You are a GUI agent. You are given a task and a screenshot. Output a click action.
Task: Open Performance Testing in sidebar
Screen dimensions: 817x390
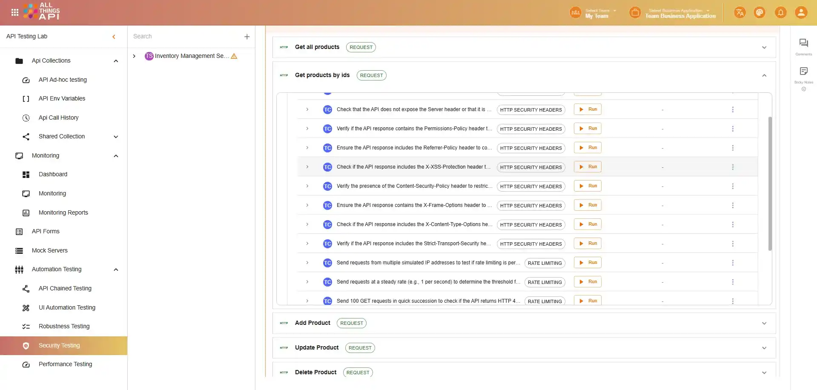[65, 364]
